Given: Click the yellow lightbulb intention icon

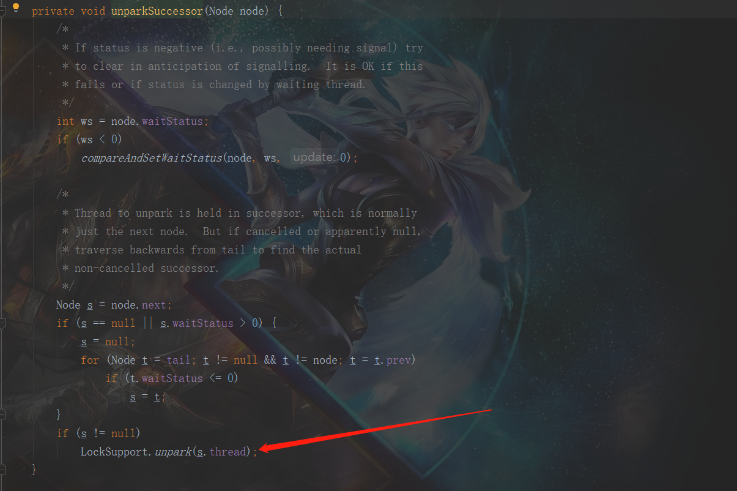Looking at the screenshot, I should coord(17,8).
